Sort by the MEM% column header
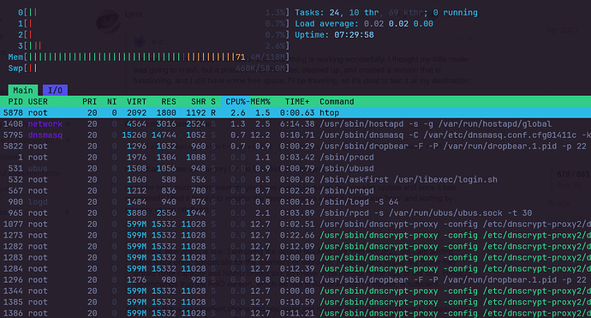The image size is (591, 318). coord(260,102)
